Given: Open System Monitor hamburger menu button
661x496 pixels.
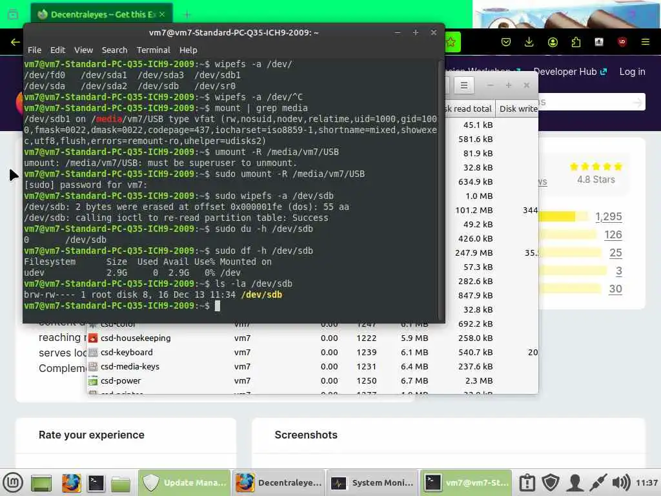Looking at the screenshot, I should tap(463, 86).
